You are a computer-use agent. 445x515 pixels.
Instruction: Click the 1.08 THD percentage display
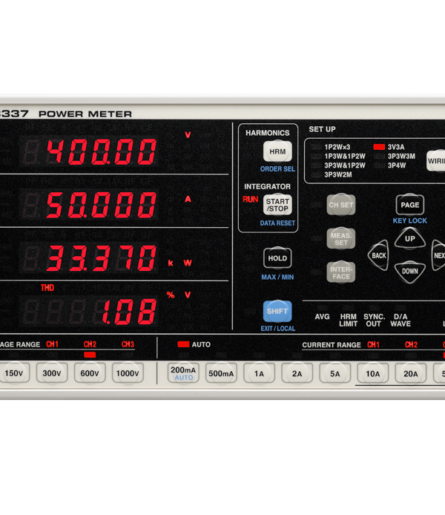point(129,312)
